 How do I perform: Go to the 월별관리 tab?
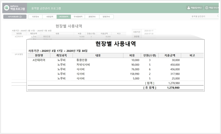[x=92, y=17]
